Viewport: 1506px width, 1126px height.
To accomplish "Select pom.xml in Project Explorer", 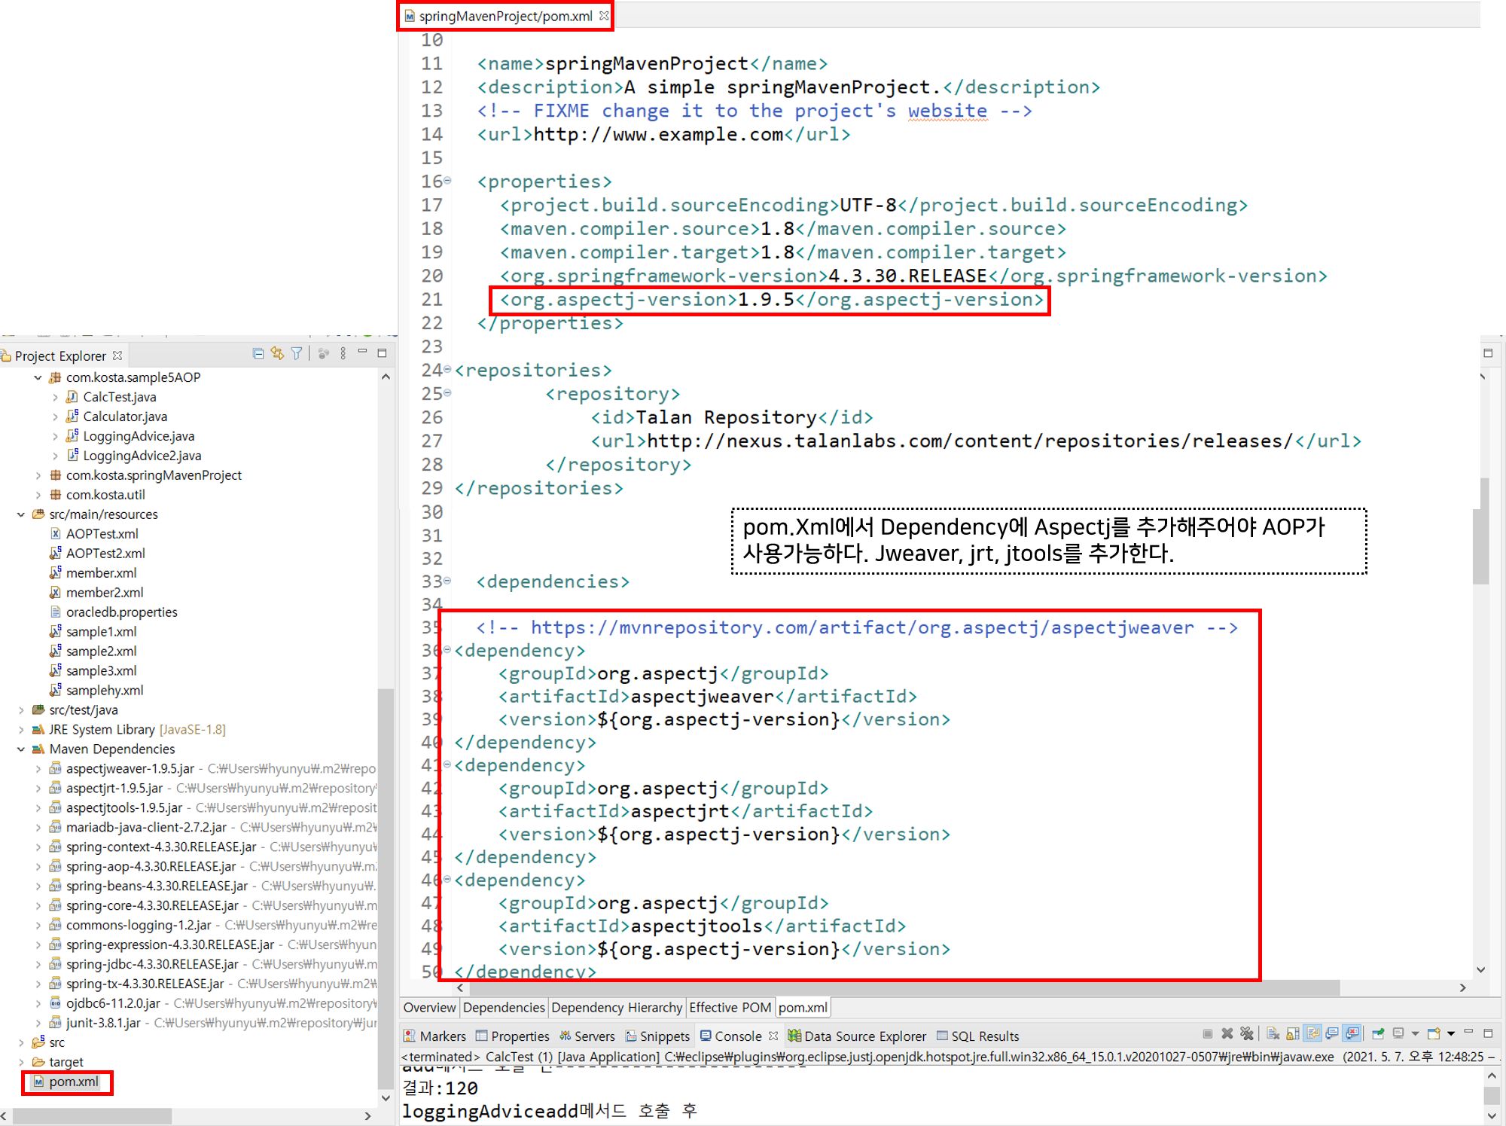I will (73, 1082).
